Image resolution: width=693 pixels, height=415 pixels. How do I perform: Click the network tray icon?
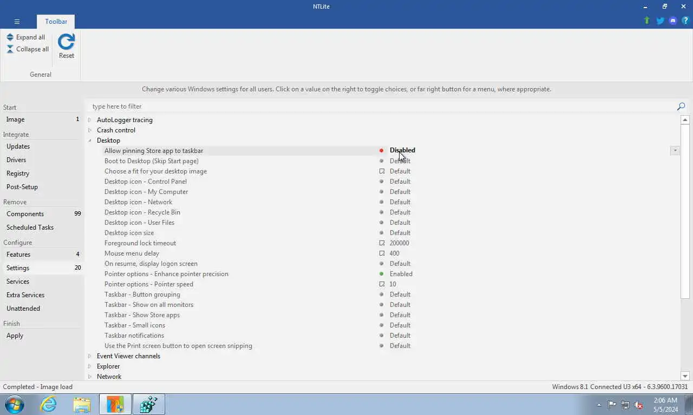(625, 405)
